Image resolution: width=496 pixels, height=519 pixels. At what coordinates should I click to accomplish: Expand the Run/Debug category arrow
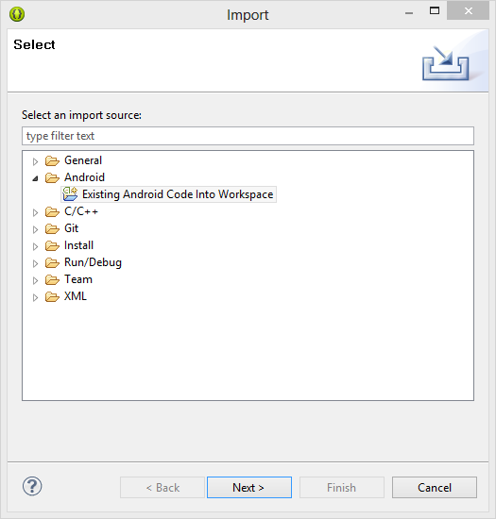[x=35, y=263]
